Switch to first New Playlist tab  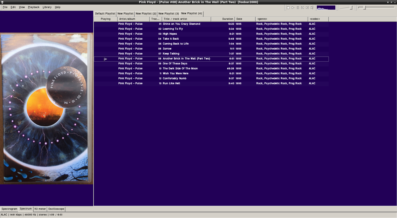(x=125, y=14)
